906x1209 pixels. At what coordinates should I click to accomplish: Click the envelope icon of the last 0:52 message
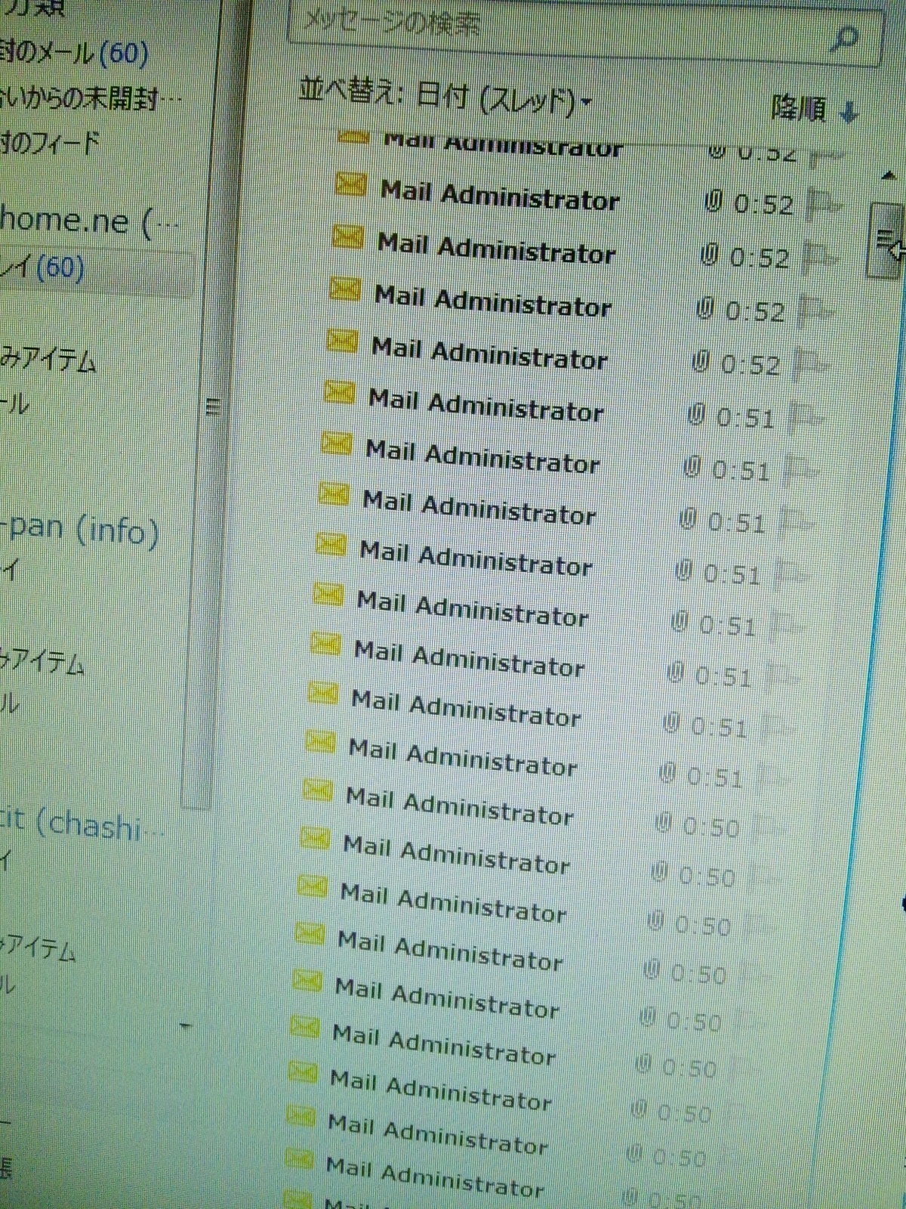click(342, 342)
